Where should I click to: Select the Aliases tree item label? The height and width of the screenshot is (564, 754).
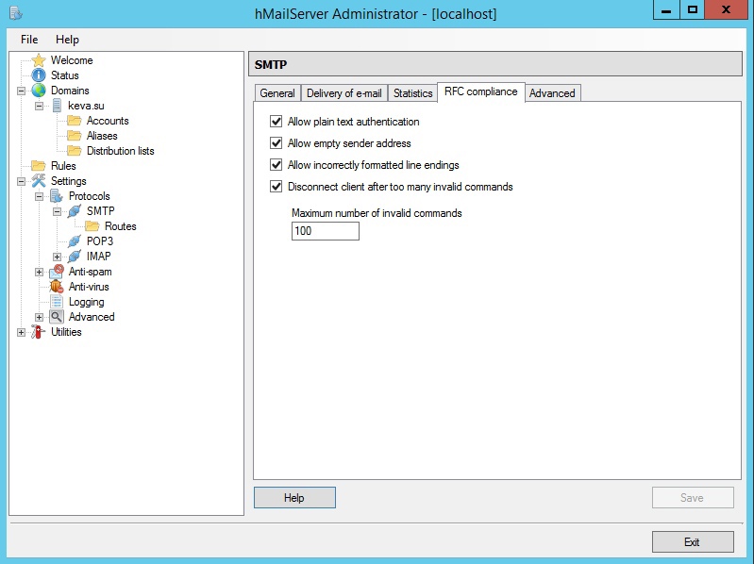pos(102,136)
